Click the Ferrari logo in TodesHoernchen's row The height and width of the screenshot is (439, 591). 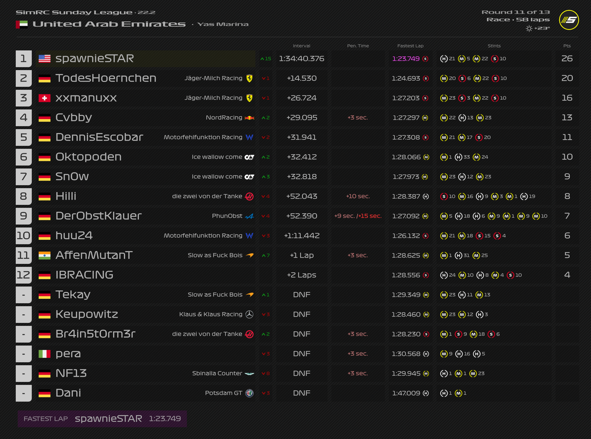(250, 78)
